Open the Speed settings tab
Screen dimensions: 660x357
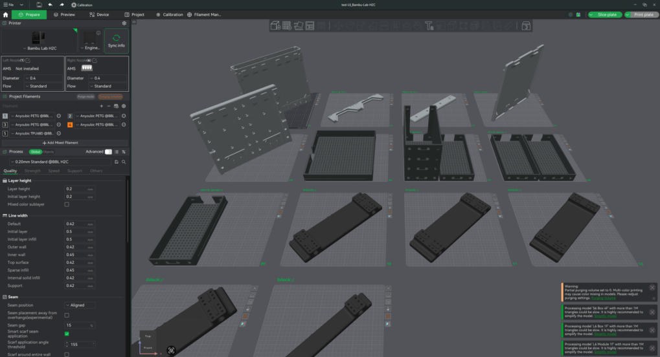click(x=54, y=171)
